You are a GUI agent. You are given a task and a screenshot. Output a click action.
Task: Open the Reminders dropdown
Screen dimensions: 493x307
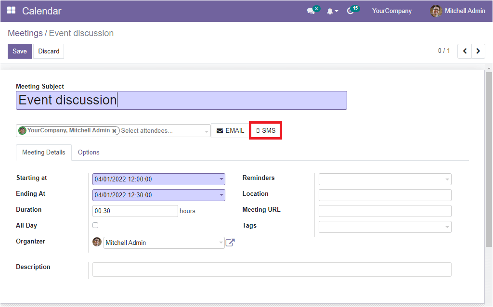447,179
